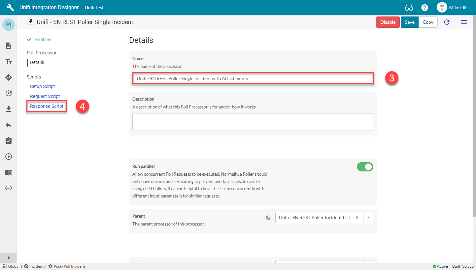The height and width of the screenshot is (270, 476).
Task: Select the download icon in left sidebar
Action: click(x=8, y=109)
